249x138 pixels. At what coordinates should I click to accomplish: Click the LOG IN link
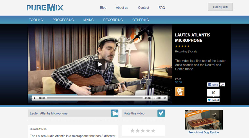click(x=217, y=7)
